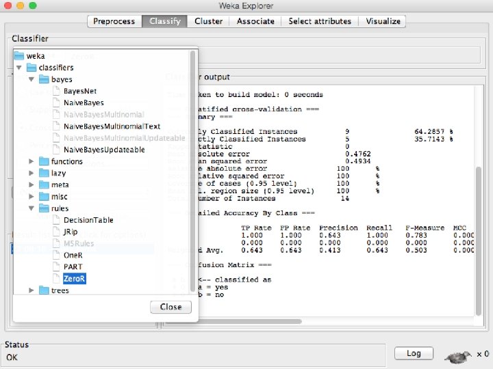
Task: Expand the functions folder node
Action: click(x=31, y=161)
